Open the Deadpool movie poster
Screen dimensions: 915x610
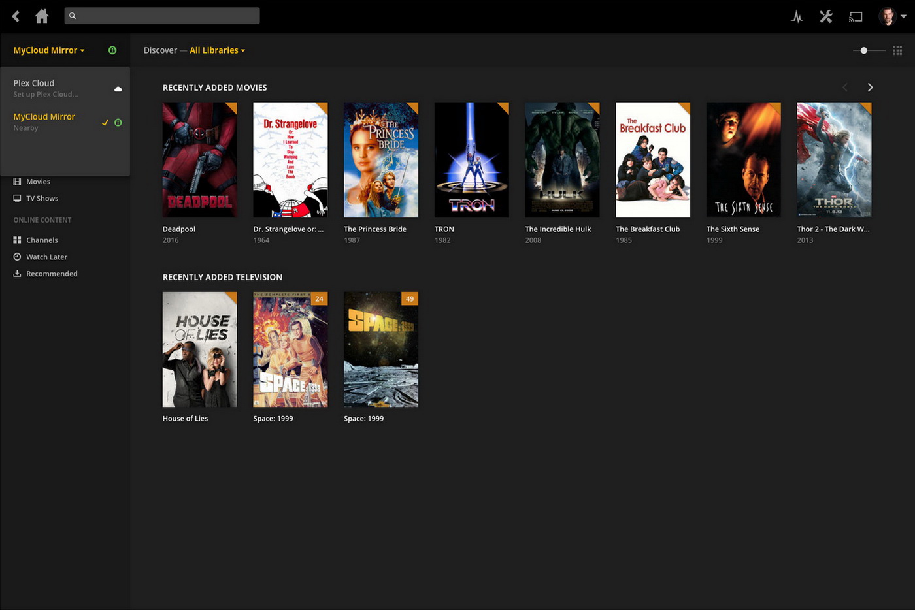pos(200,160)
